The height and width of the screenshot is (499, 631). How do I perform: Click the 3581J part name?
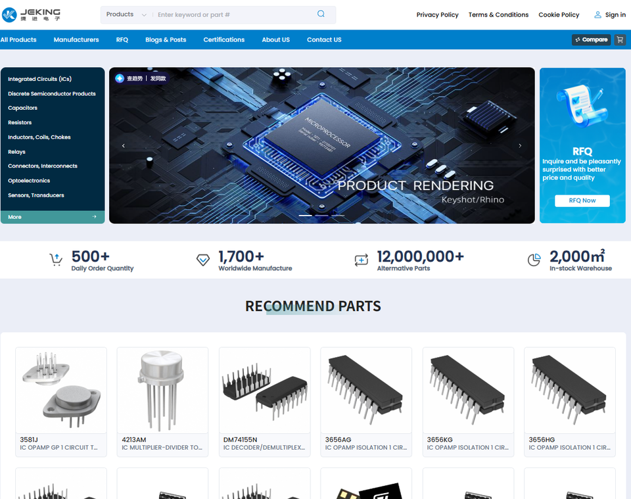point(29,439)
